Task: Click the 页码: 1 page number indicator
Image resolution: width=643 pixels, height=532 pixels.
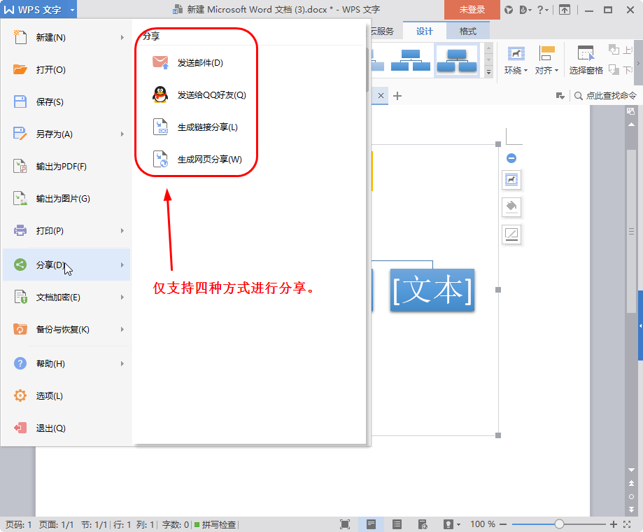Action: point(18,524)
